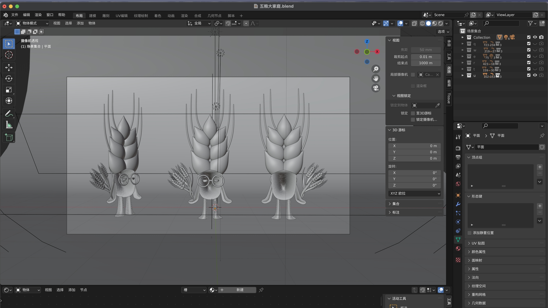Expand the UV 贴图 panel
This screenshot has width=548, height=308.
pyautogui.click(x=505, y=243)
